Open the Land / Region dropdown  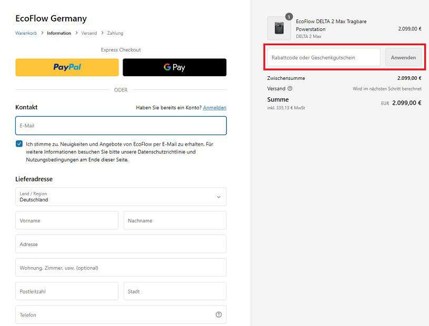[x=121, y=197]
